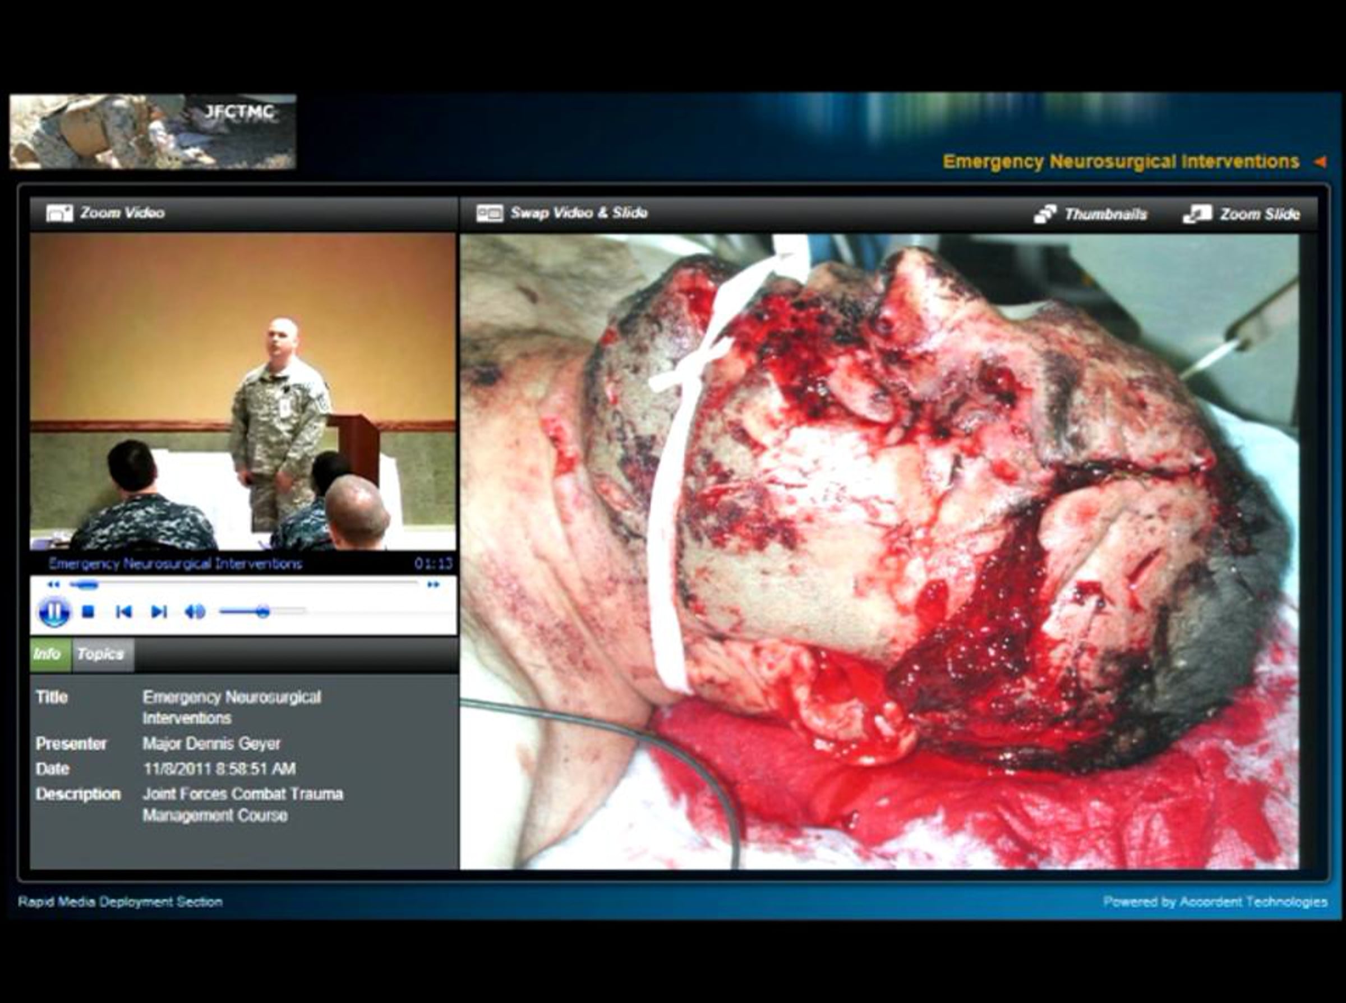Skip to next track
The height and width of the screenshot is (1003, 1346).
(159, 611)
